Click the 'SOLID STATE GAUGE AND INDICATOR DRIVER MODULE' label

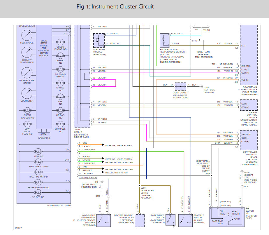44,48
